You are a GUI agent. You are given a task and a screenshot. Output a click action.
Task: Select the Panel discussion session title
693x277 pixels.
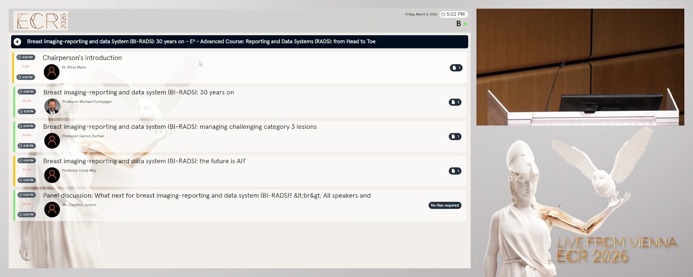pos(206,195)
